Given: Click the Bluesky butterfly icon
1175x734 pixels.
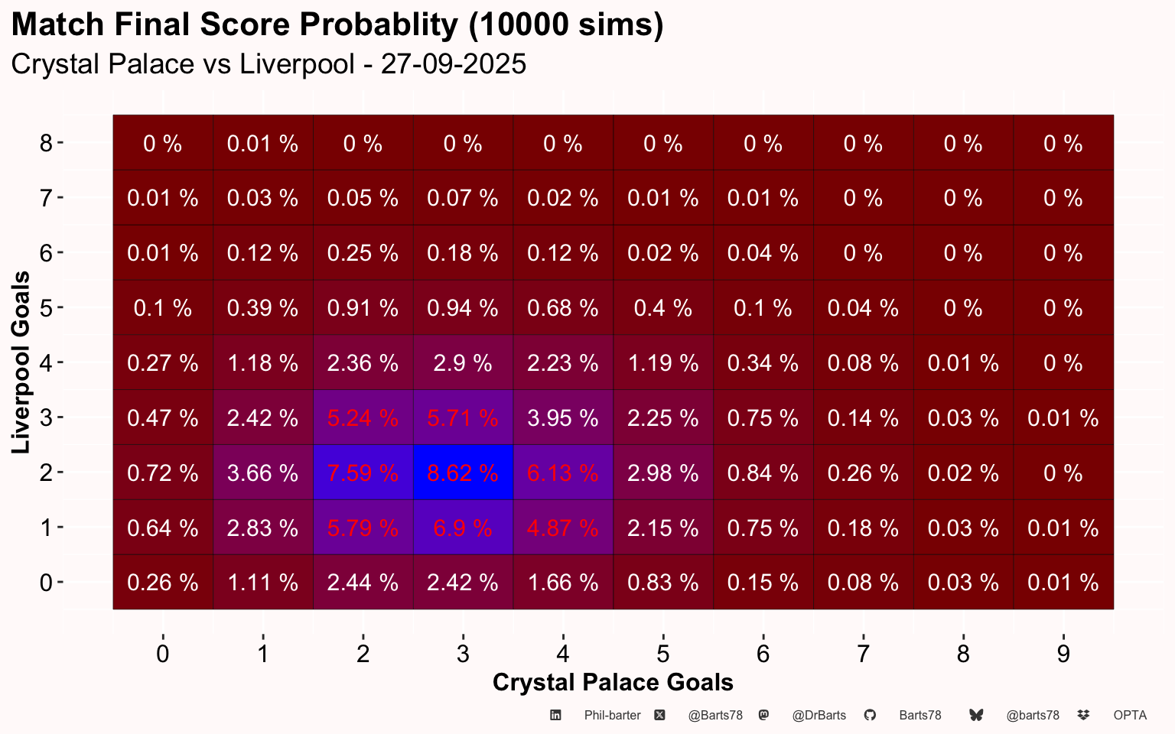Looking at the screenshot, I should (x=976, y=716).
